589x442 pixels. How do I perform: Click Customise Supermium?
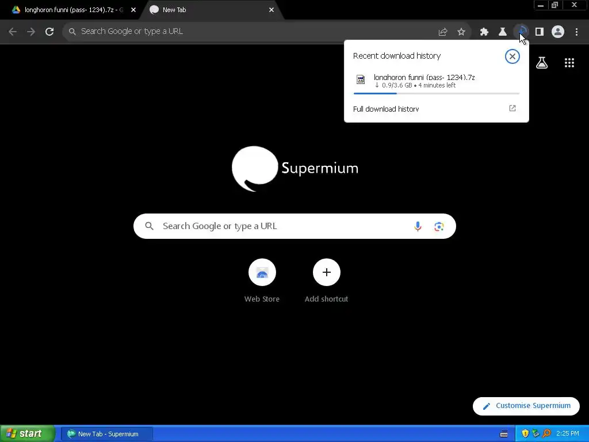[x=526, y=406]
